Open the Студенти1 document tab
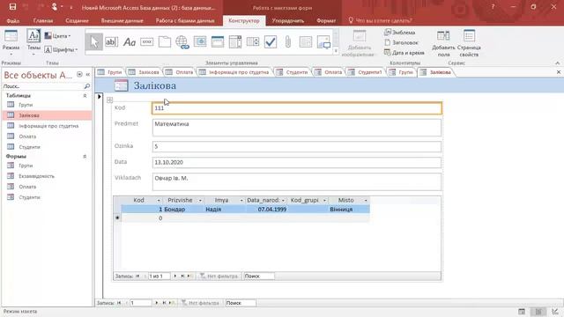The width and height of the screenshot is (564, 317). pyautogui.click(x=365, y=72)
